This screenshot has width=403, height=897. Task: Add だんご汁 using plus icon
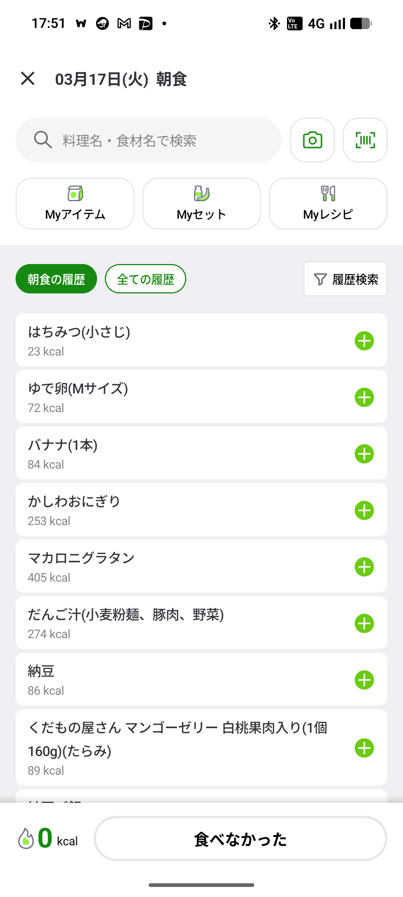click(364, 623)
